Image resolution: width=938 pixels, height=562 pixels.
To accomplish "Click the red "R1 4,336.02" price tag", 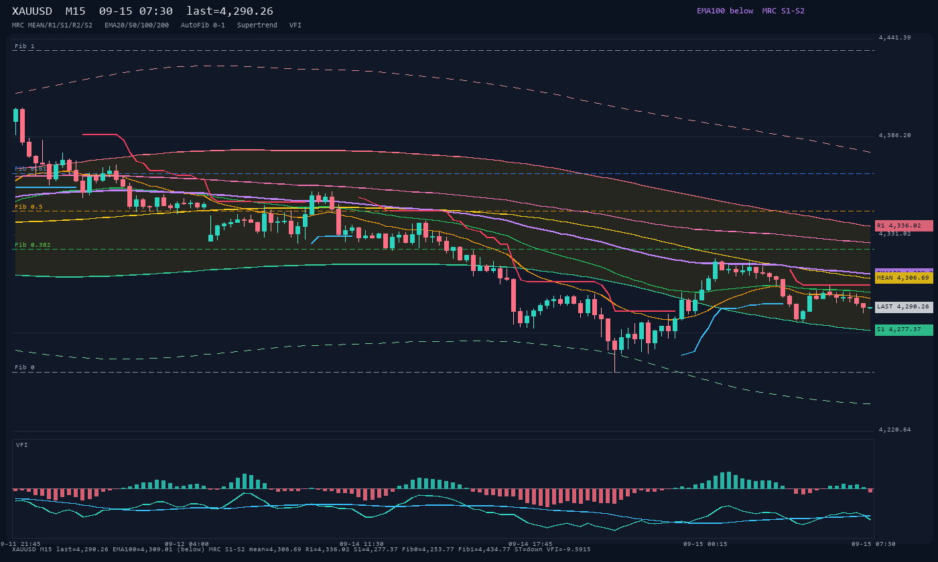I will (x=904, y=226).
